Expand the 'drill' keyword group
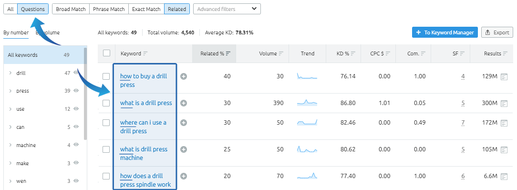 click(10, 73)
